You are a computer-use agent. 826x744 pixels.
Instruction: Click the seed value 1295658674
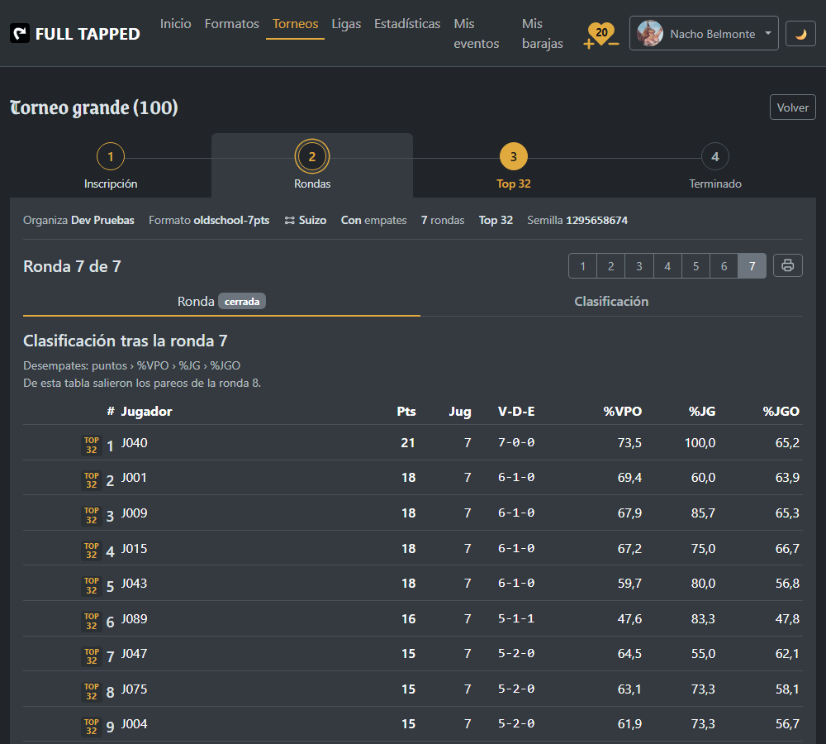click(597, 221)
